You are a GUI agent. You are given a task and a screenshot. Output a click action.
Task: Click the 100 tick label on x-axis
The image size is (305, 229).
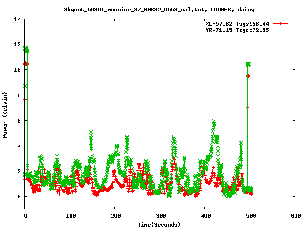(70, 216)
